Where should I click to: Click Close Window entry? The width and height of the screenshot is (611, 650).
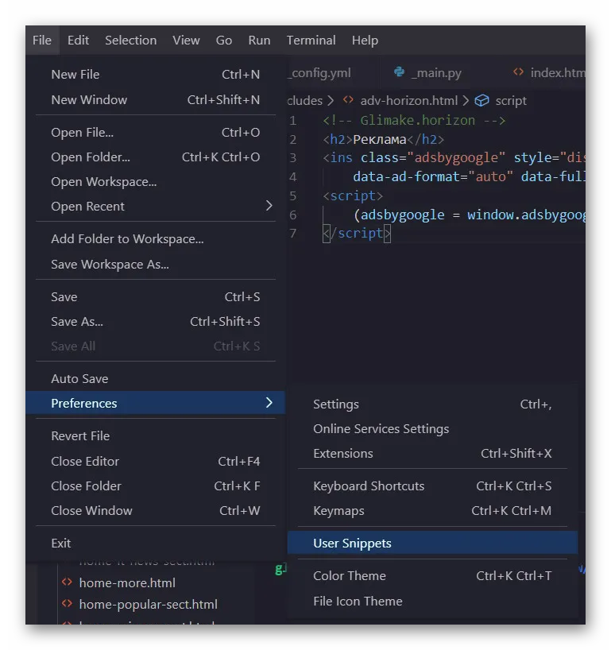click(156, 511)
